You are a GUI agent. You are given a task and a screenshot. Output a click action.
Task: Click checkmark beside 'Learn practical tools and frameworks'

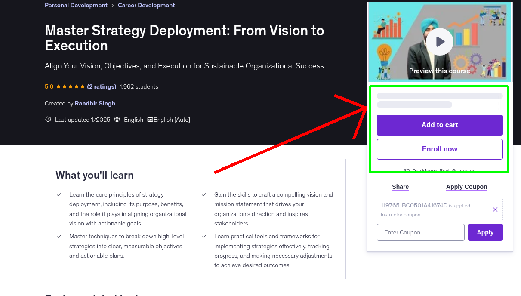(204, 236)
